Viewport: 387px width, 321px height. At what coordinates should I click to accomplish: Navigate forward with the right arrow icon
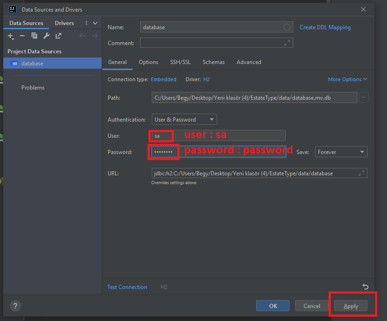pyautogui.click(x=95, y=36)
